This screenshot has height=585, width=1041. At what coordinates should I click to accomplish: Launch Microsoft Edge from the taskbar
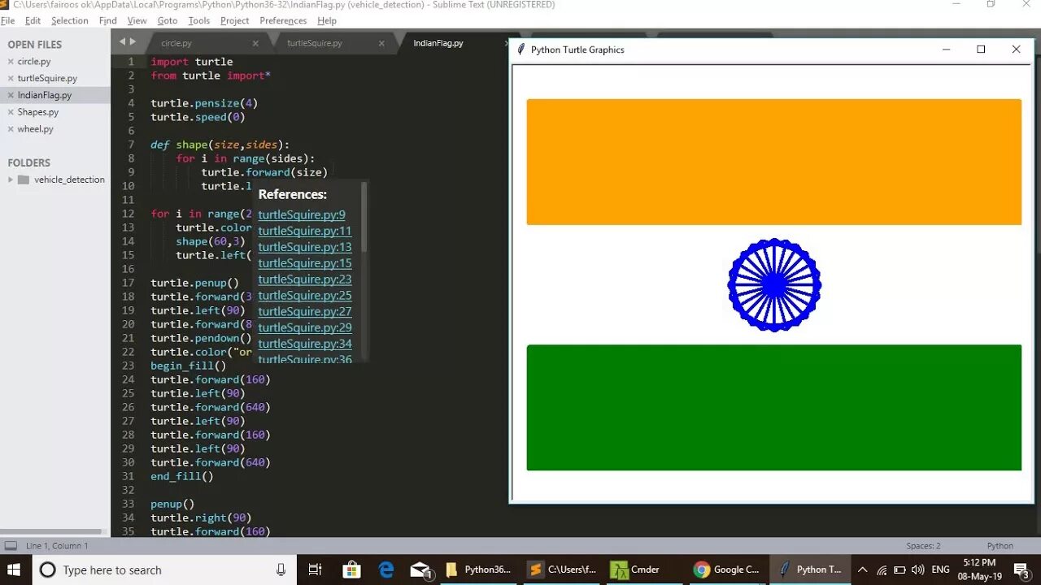pos(386,570)
